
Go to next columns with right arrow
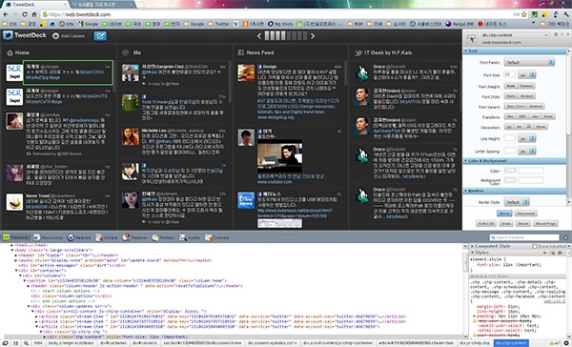[x=313, y=36]
